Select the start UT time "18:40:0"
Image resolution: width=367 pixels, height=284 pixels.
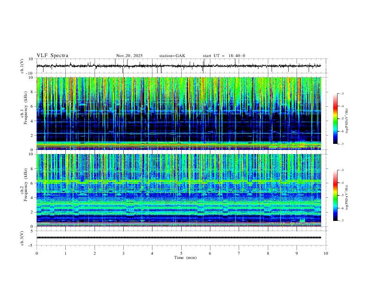point(237,56)
